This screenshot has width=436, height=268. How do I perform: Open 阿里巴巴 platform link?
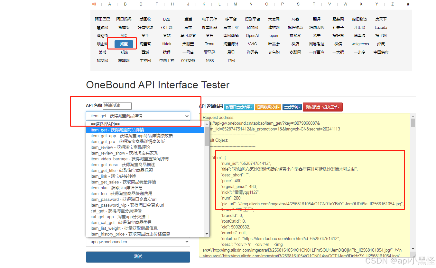click(x=102, y=19)
